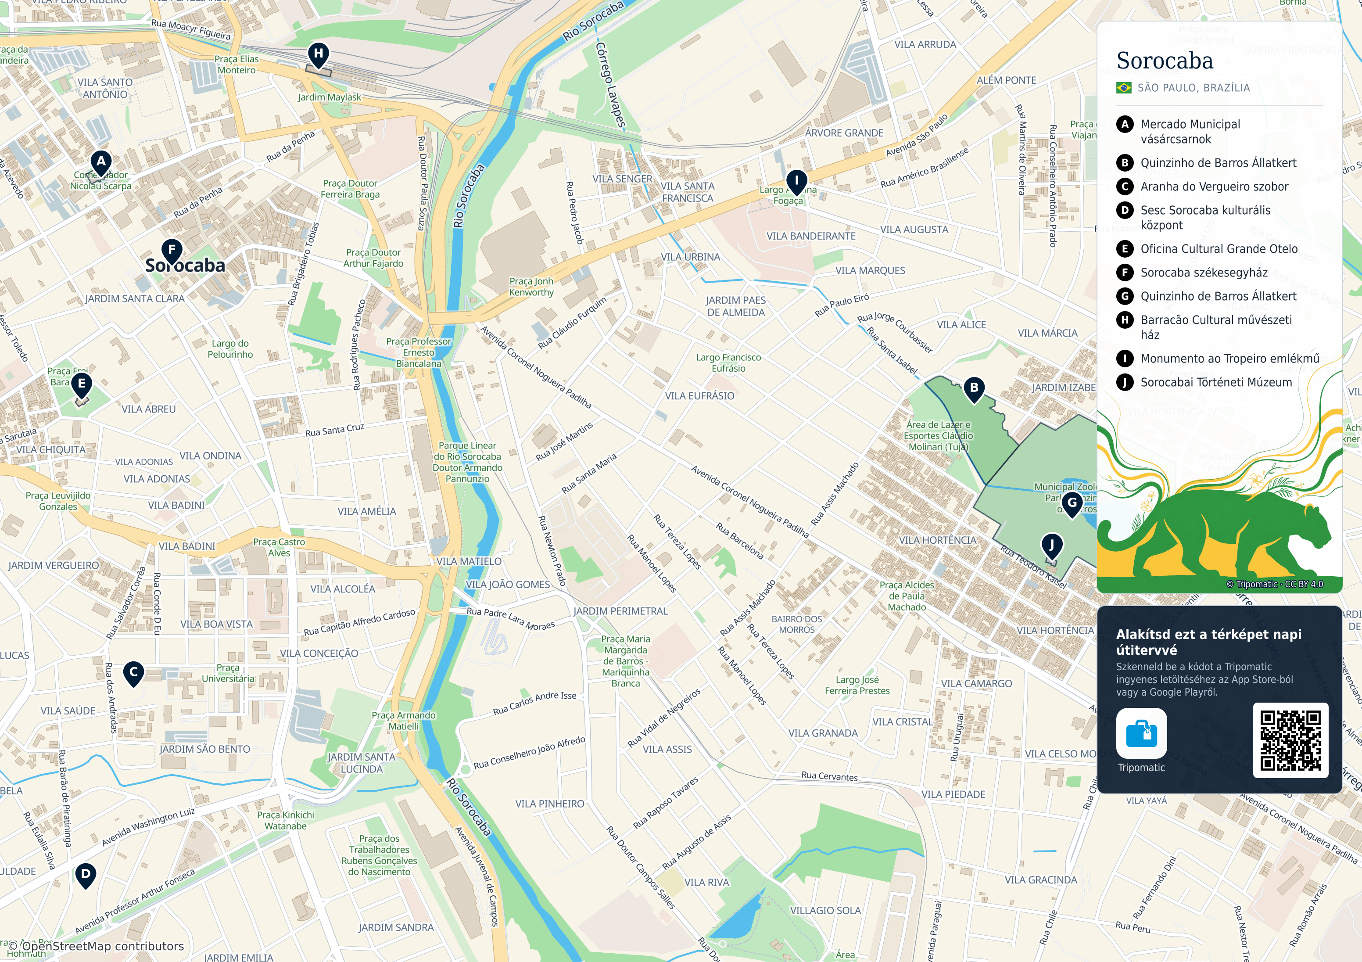Click map pin E at Praça Frei Baraúna
The height and width of the screenshot is (962, 1362).
[x=82, y=385]
